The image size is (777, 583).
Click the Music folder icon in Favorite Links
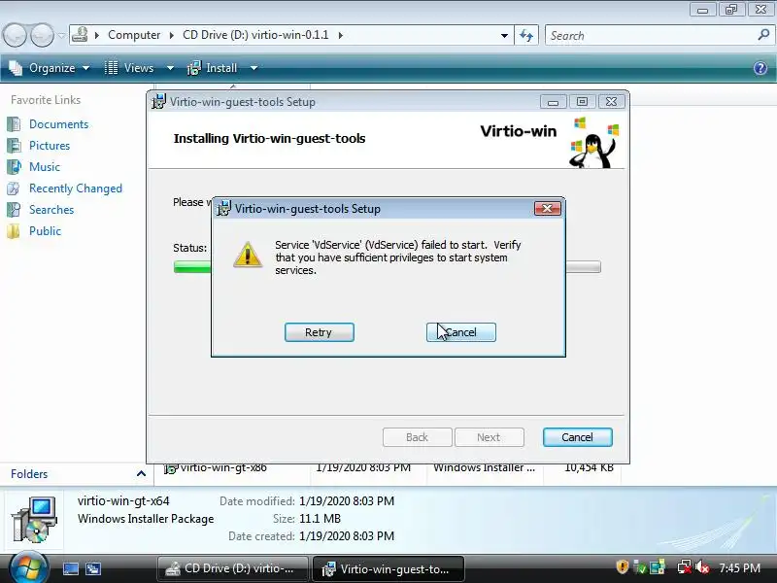[14, 166]
